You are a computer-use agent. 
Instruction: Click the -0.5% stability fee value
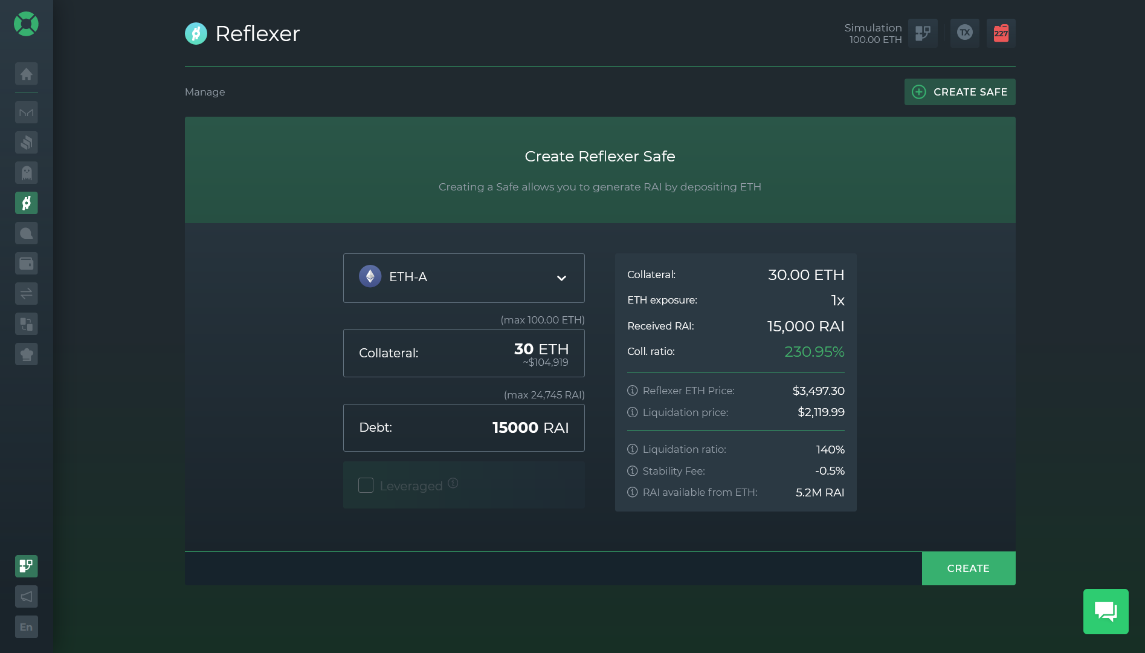(x=830, y=471)
